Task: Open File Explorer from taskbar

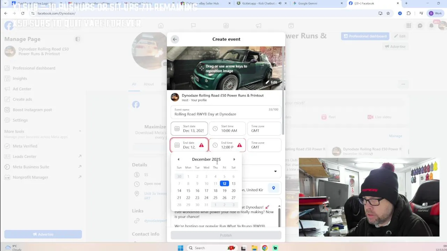Action: (x=254, y=248)
